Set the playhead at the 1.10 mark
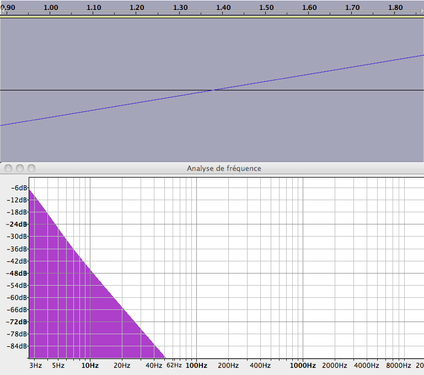Image resolution: width=424 pixels, height=375 pixels. coord(94,7)
